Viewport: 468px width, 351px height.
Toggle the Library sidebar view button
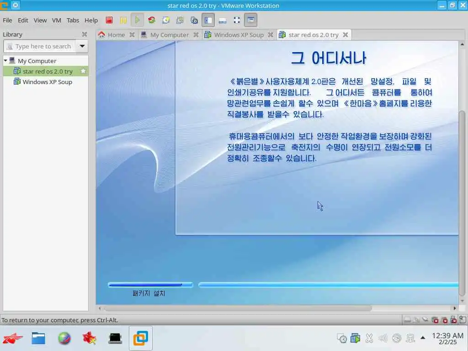[208, 20]
